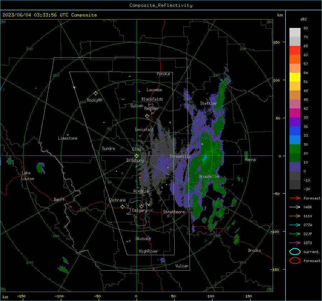Screen dimensions: 322x301
Task: Click the Lacombe city label
Action: point(154,90)
